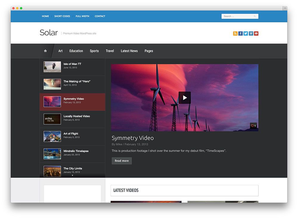Image resolution: width=298 pixels, height=218 pixels.
Task: Click the search magnifier icon
Action: (255, 16)
